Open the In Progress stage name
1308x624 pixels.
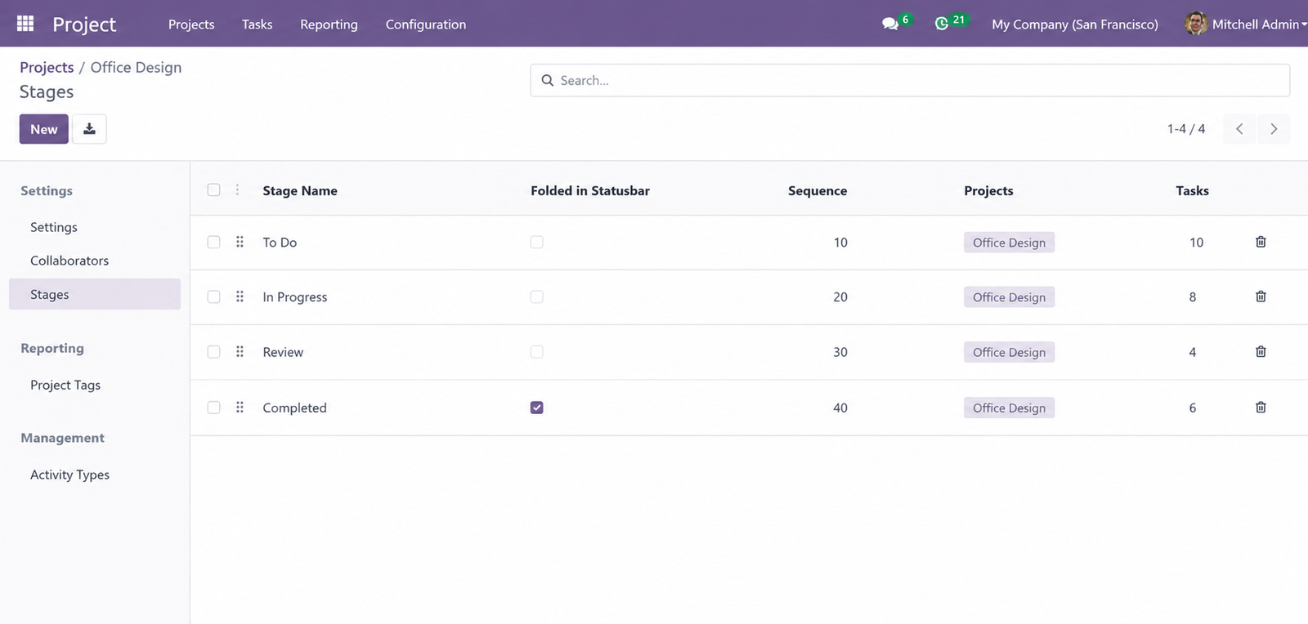point(294,297)
